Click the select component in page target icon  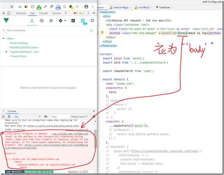[92, 31]
